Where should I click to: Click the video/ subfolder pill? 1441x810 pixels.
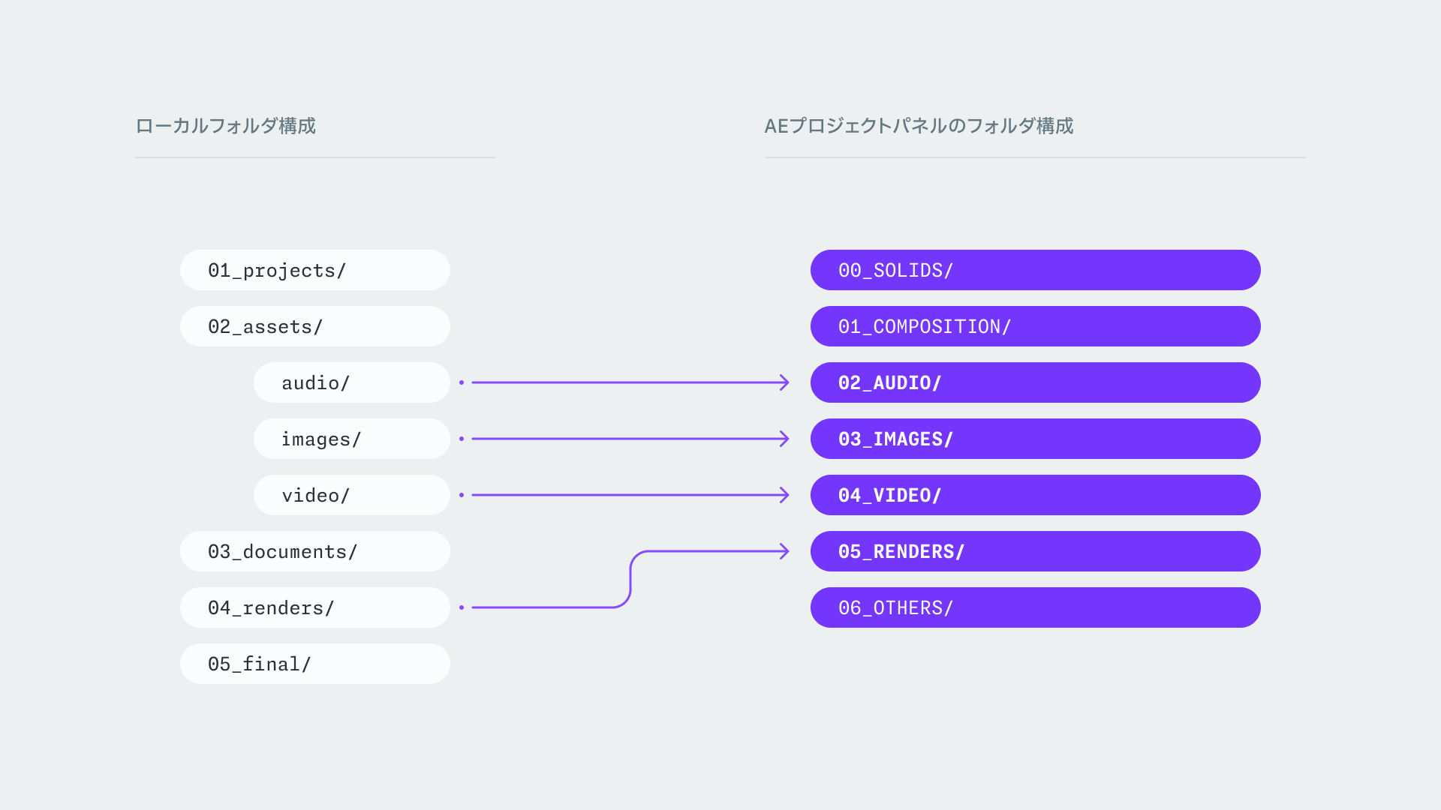(x=351, y=495)
